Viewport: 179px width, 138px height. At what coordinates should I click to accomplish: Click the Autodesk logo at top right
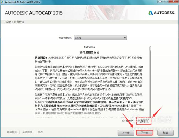point(162,13)
